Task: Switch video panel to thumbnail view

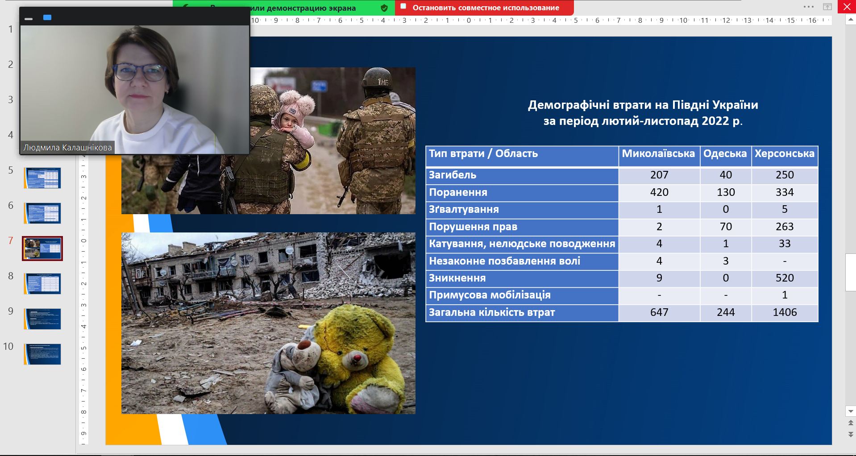Action: 47,17
